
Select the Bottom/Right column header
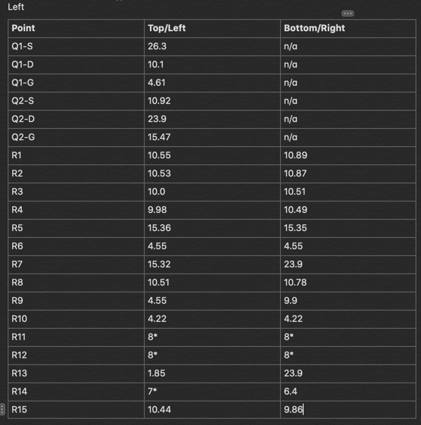pyautogui.click(x=348, y=28)
